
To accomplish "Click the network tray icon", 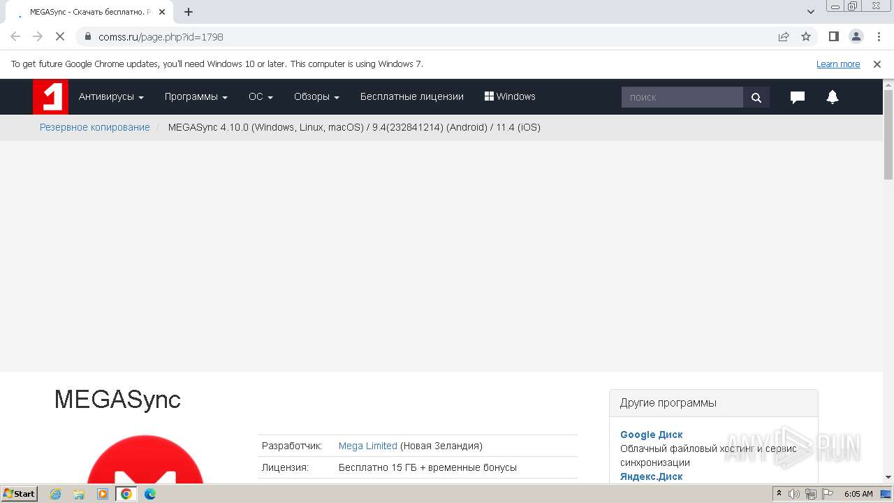I will point(810,494).
